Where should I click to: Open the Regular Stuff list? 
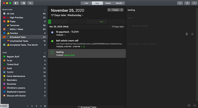(24, 57)
